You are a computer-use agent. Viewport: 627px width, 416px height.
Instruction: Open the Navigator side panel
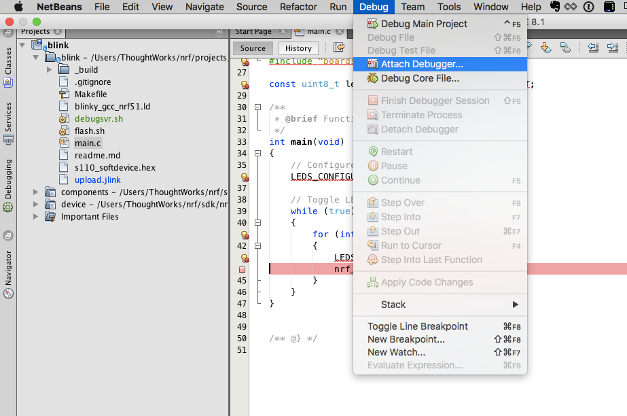tap(8, 274)
